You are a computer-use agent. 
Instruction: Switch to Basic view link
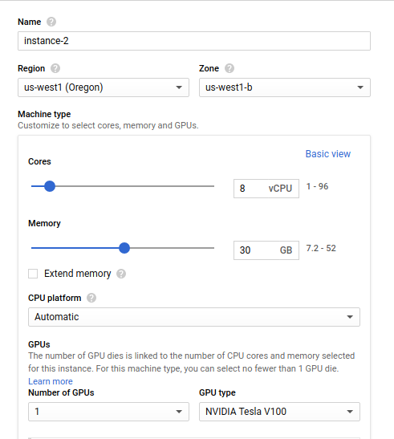click(x=328, y=154)
